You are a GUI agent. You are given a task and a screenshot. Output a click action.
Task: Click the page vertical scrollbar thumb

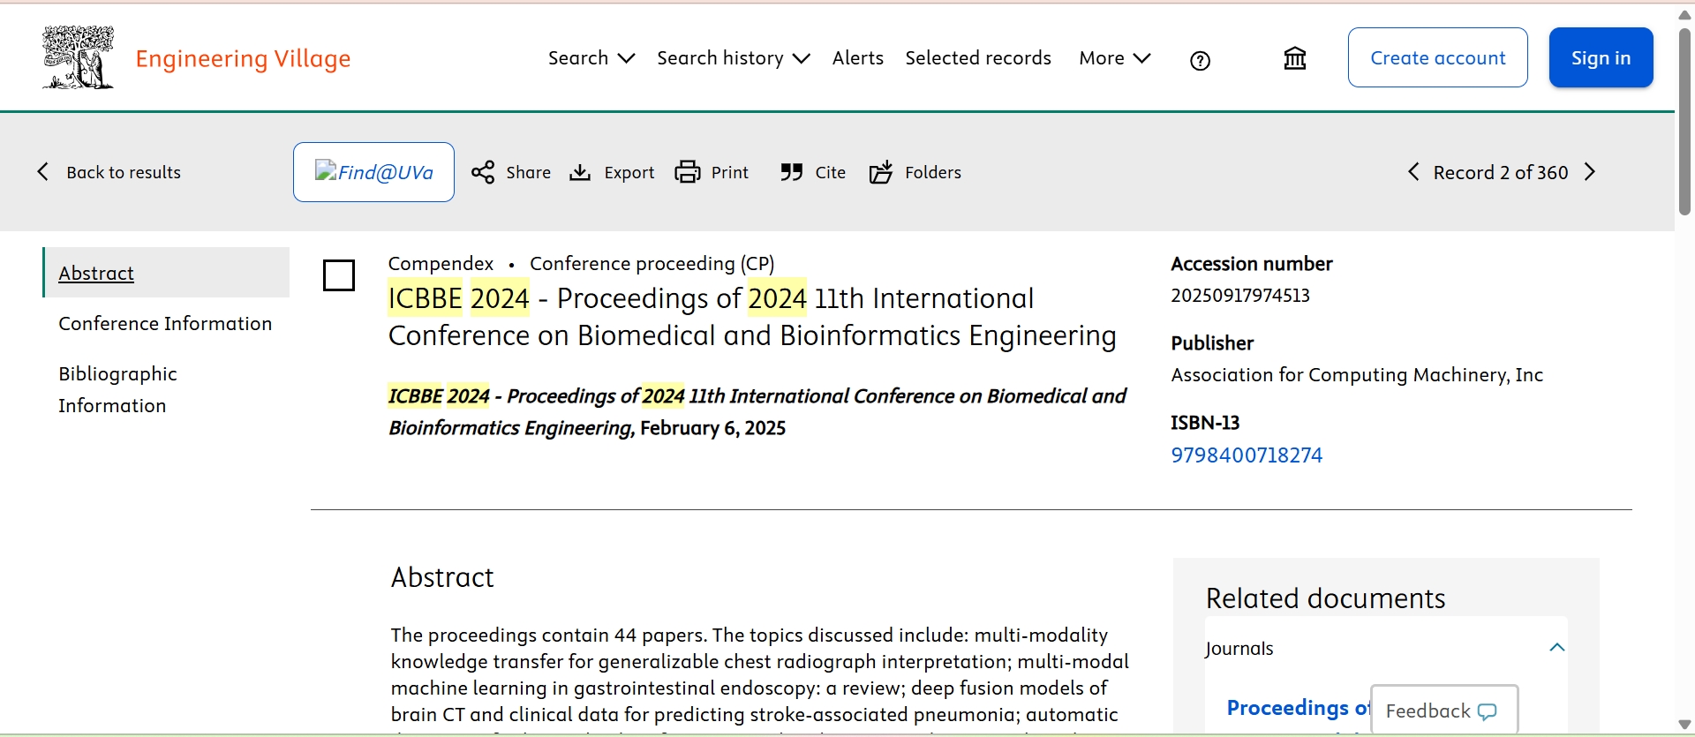point(1684,121)
